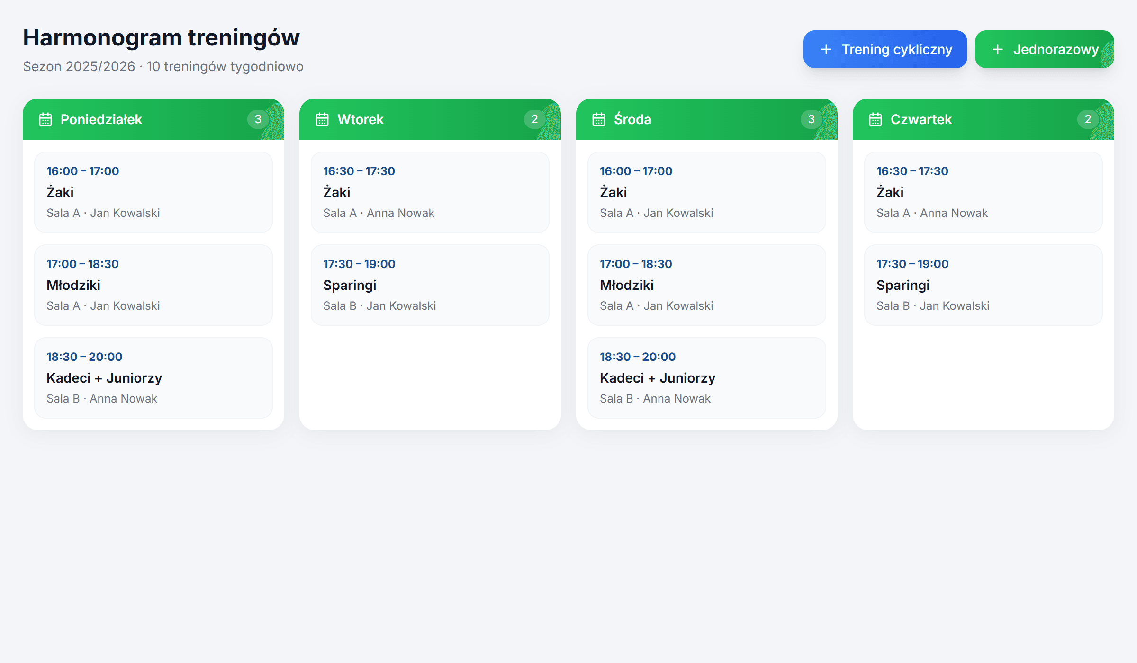
Task: Click the Trening cykliczny button
Action: click(885, 49)
